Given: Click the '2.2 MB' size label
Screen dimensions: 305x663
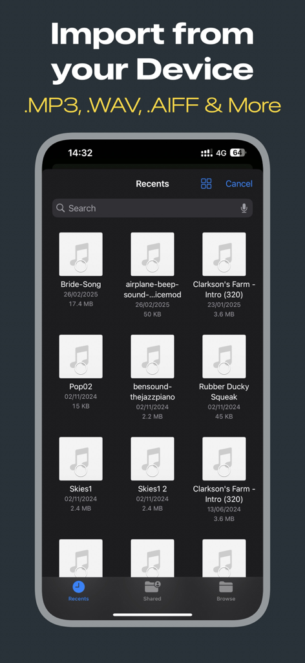Looking at the screenshot, I should click(152, 416).
